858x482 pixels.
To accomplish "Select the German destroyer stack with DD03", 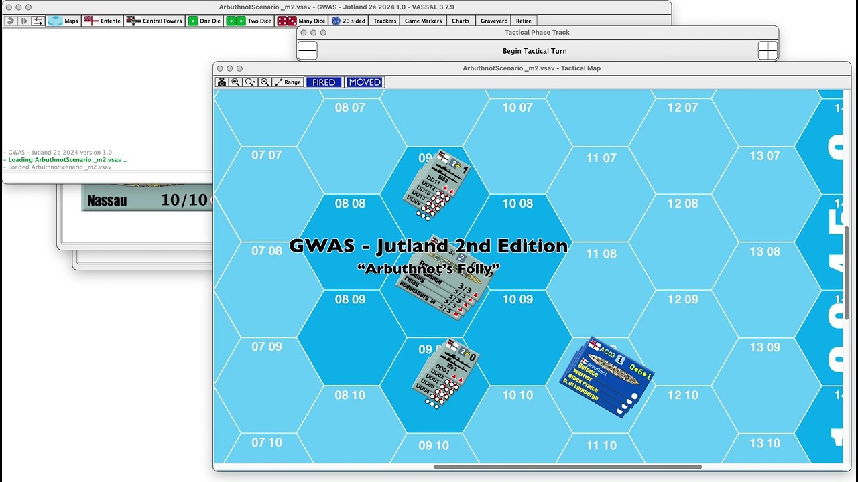I will pyautogui.click(x=445, y=375).
